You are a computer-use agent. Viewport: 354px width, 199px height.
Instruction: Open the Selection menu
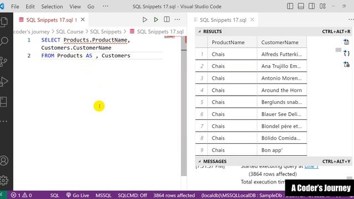52,7
